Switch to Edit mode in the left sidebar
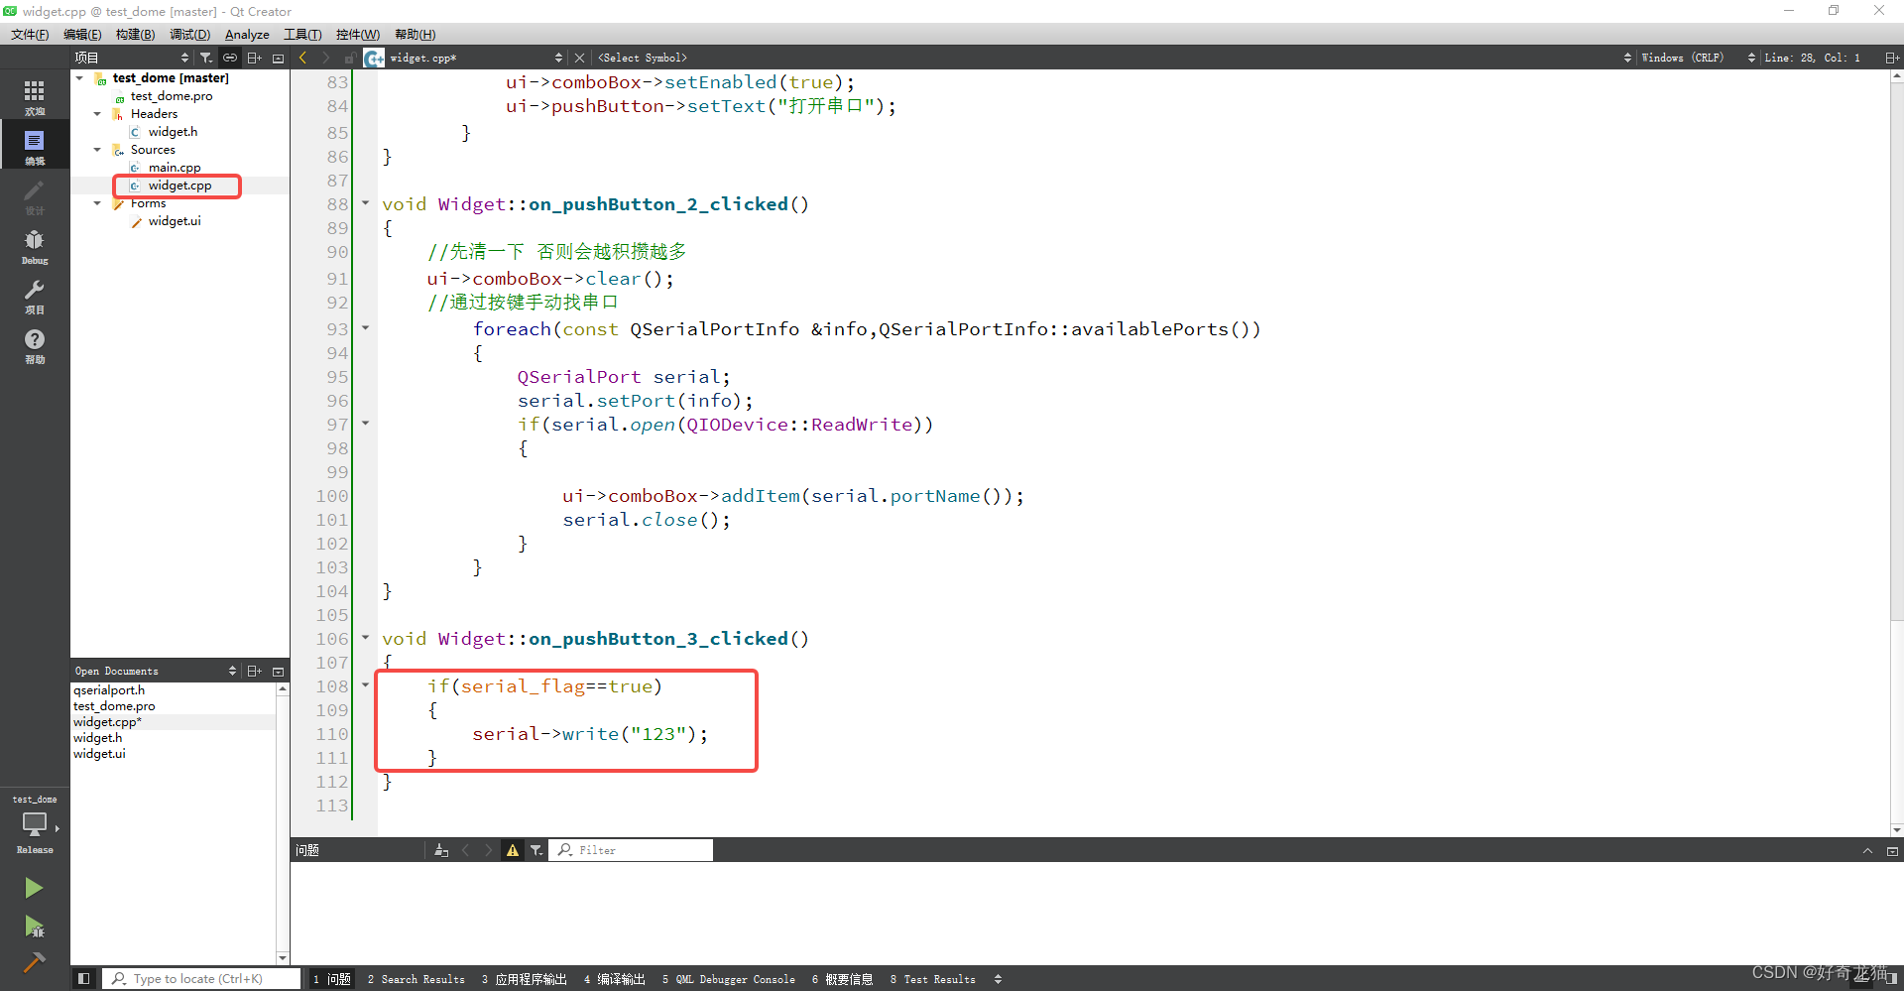1904x991 pixels. coord(35,147)
